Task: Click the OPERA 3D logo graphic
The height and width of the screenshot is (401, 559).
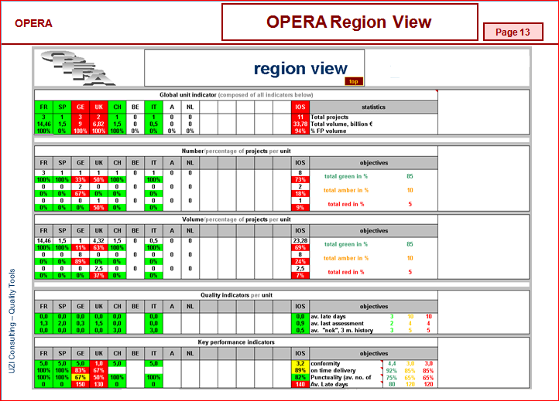Action: (76, 67)
